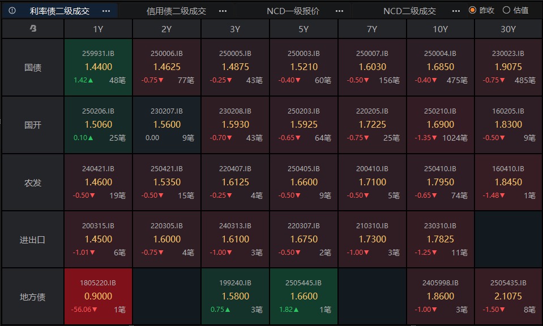Click the 1024笔 trade count
Viewport: 543px width, 326px height.
[x=455, y=138]
